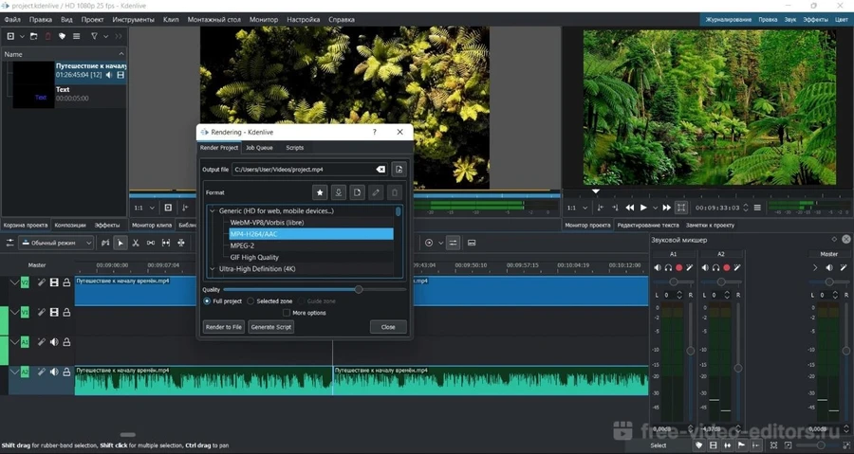This screenshot has height=454, width=854.
Task: Lock the V2 video track
Action: tap(66, 282)
